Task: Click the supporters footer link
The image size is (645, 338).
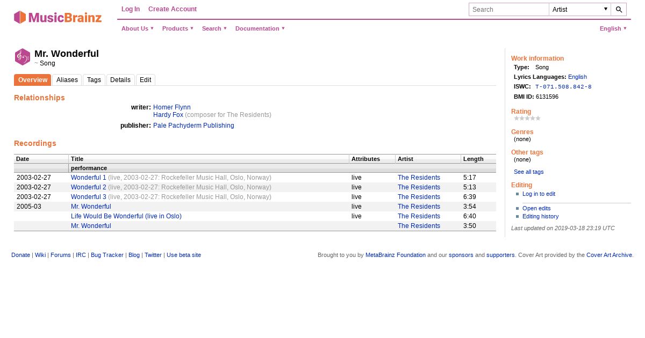Action: click(500, 255)
